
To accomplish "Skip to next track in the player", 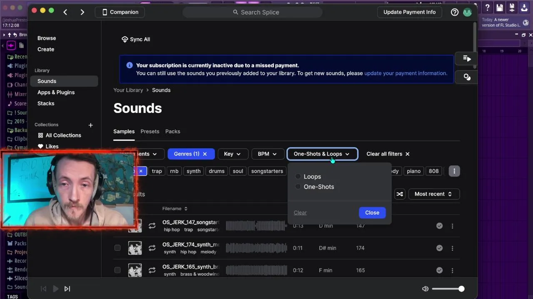I will (x=67, y=289).
